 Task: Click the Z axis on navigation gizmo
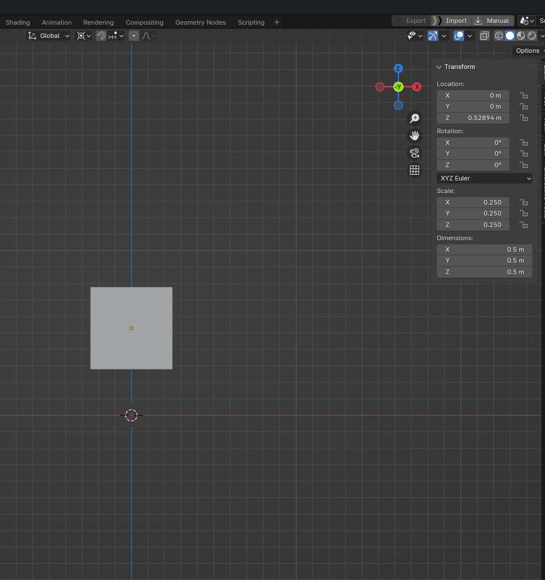coord(398,68)
